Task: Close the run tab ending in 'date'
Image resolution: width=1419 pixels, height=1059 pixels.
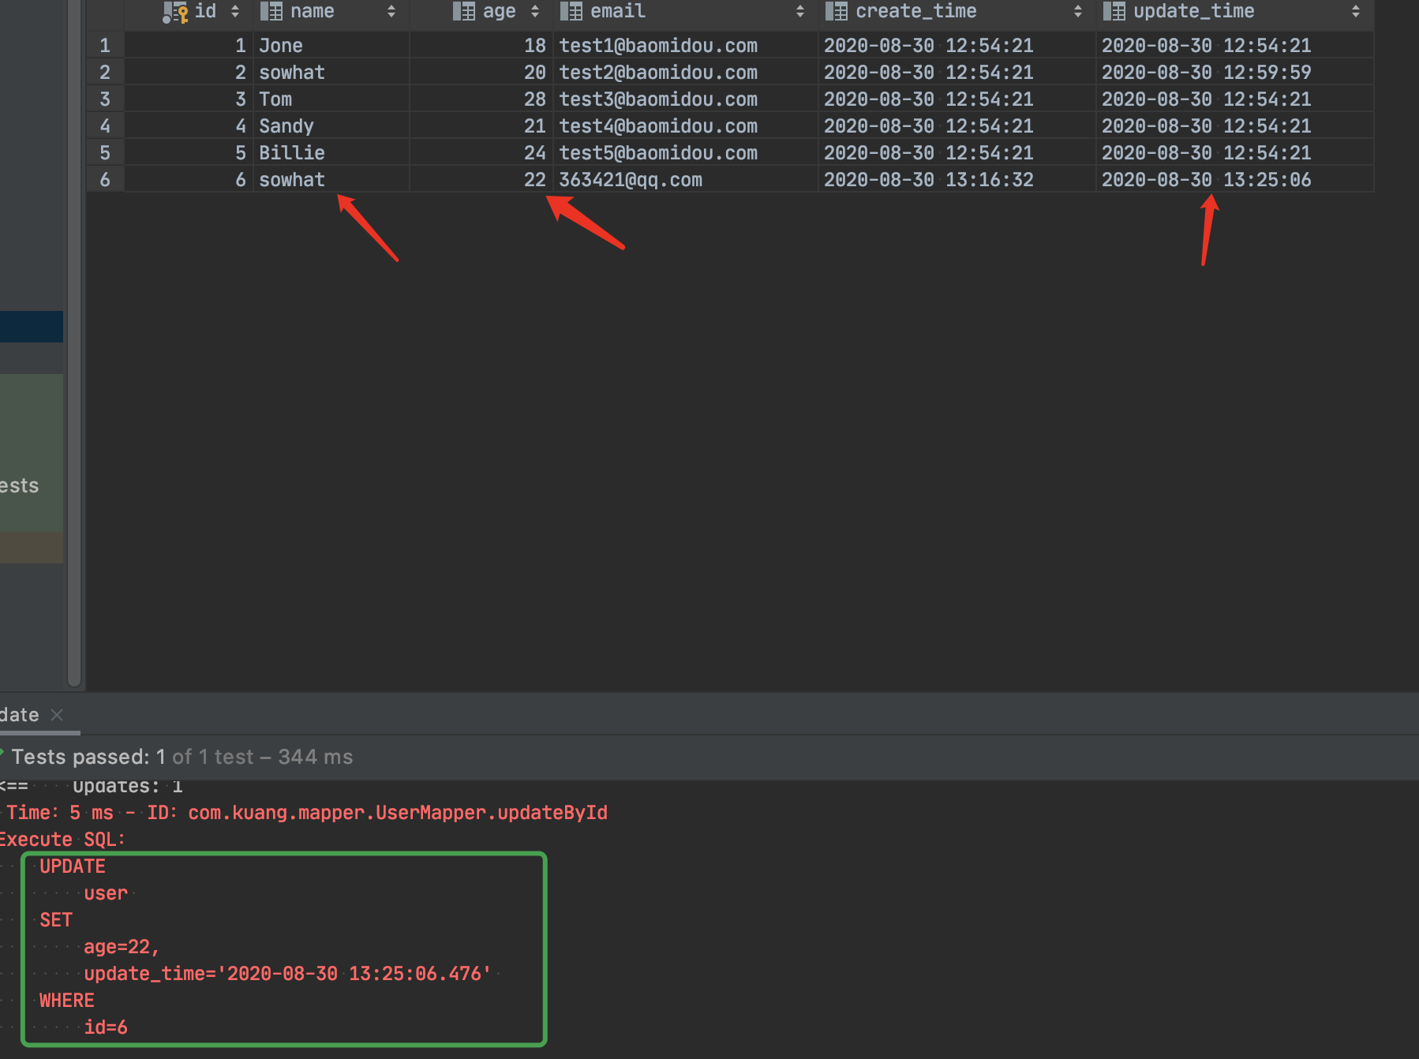Action: 57,715
